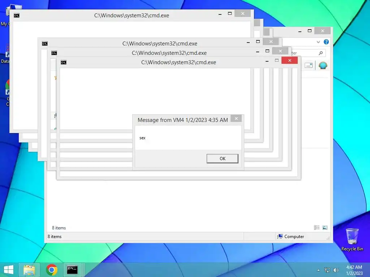Maximize the Explorer window
The height and width of the screenshot is (277, 370).
click(x=310, y=31)
